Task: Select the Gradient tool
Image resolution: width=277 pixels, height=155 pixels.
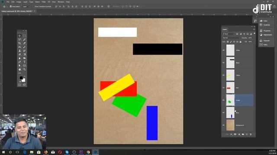Action: pyautogui.click(x=24, y=55)
